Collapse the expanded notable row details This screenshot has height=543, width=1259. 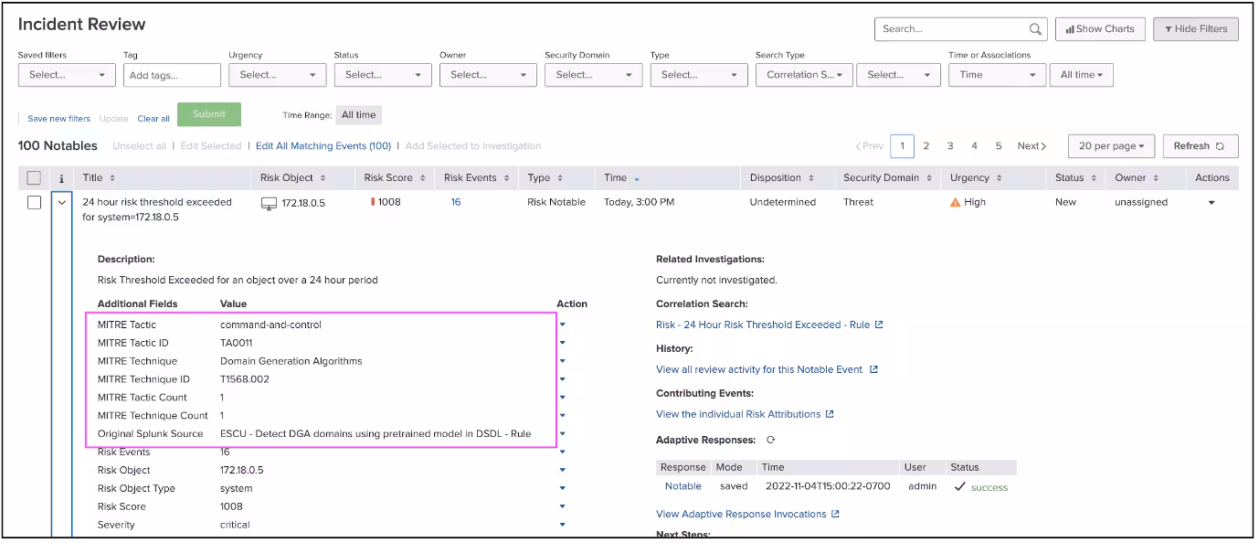click(62, 203)
